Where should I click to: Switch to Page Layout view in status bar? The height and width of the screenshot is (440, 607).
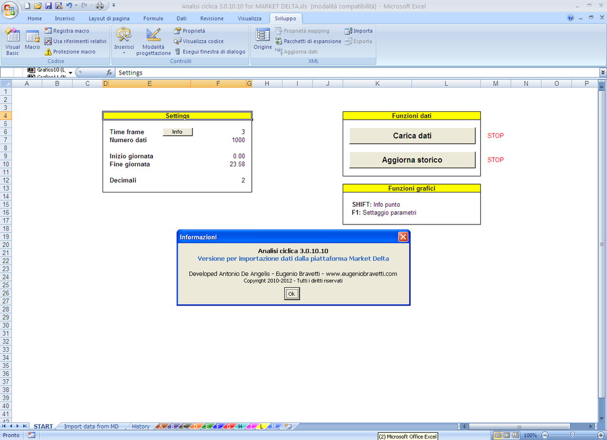(507, 435)
